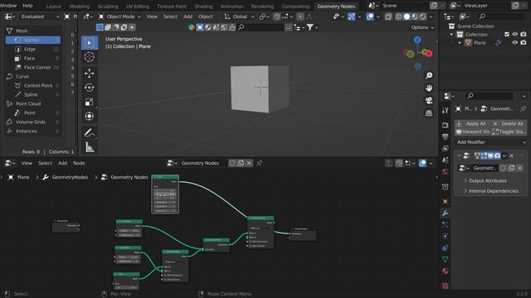Click Delete All modifiers button
The height and width of the screenshot is (298, 531).
[x=509, y=123]
